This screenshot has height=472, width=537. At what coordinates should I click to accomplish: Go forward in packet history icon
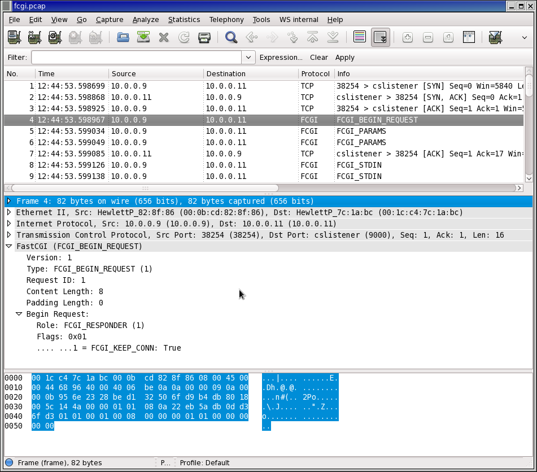(x=272, y=37)
